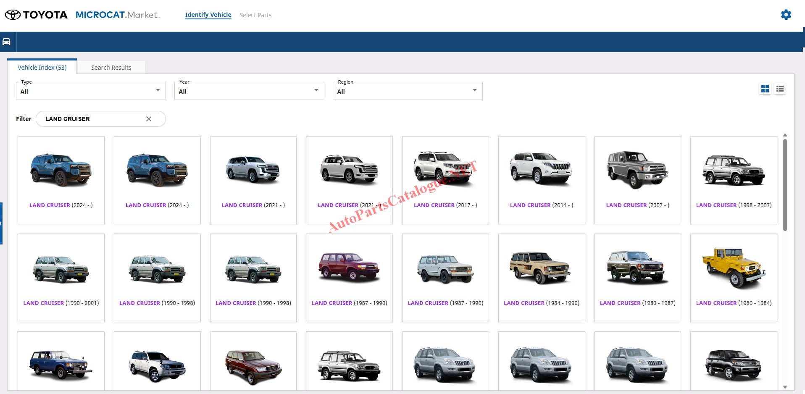
Task: Switch to grid view layout
Action: [x=765, y=89]
